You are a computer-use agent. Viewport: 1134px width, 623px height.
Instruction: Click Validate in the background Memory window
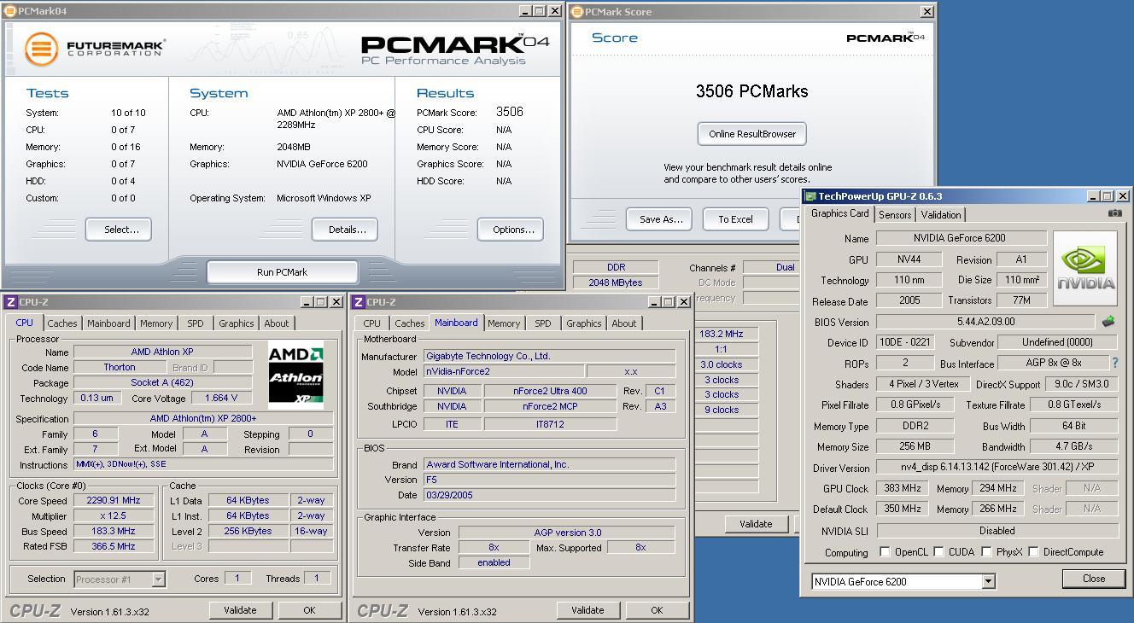[x=756, y=524]
